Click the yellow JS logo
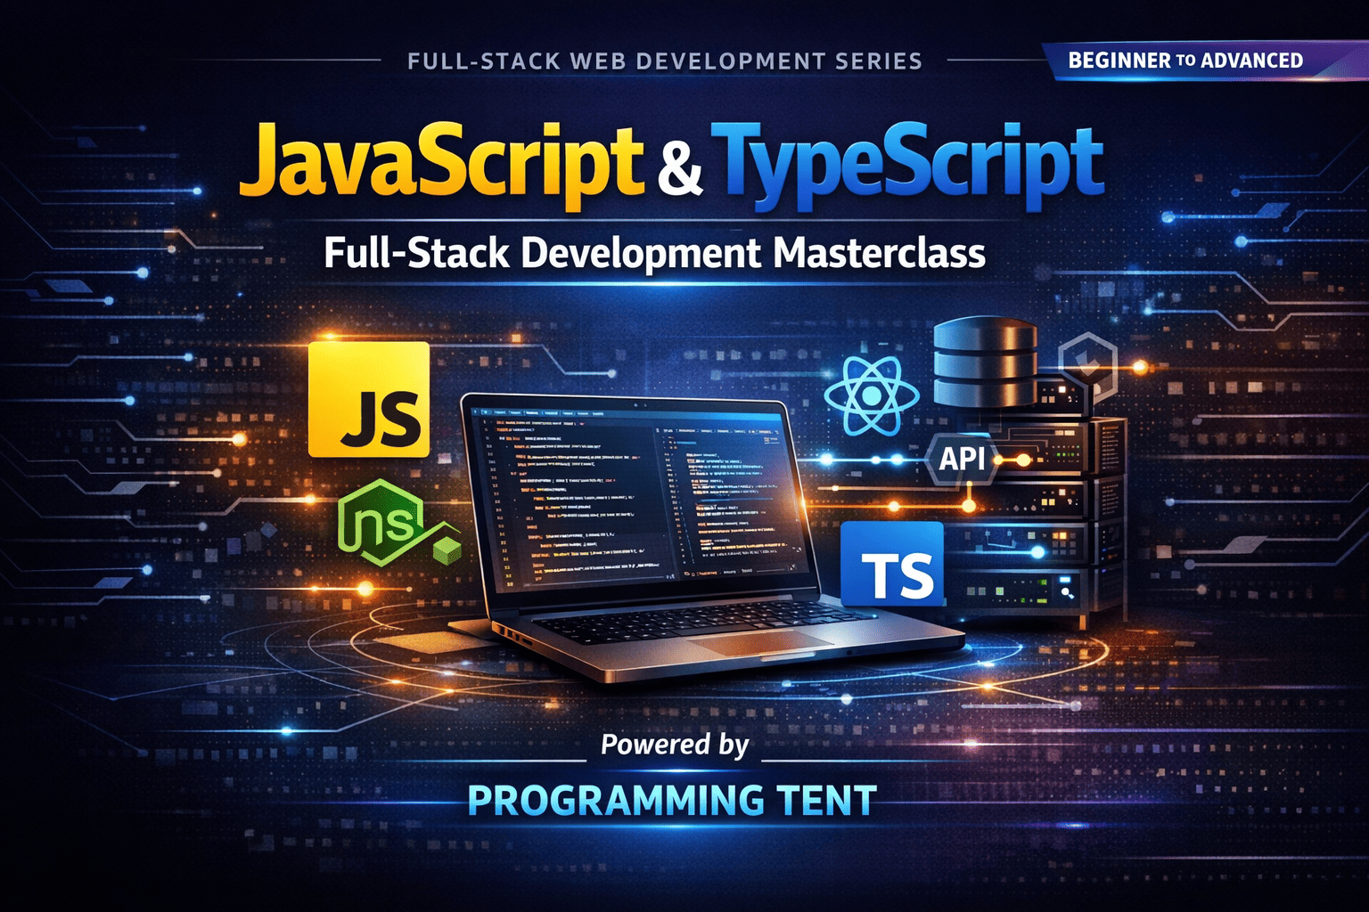The image size is (1369, 912). 369,399
